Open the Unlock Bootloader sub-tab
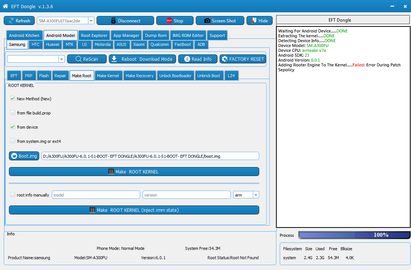Image resolution: width=411 pixels, height=270 pixels. click(175, 76)
